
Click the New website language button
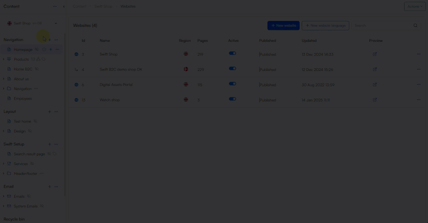[x=325, y=26]
